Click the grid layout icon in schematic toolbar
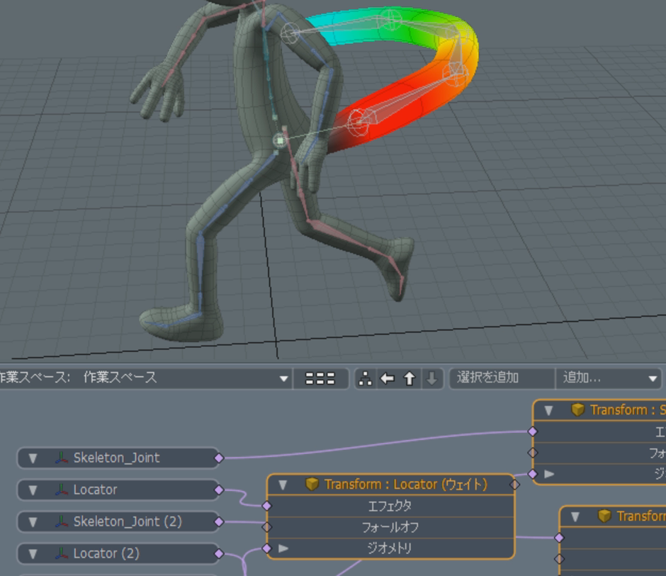 320,378
